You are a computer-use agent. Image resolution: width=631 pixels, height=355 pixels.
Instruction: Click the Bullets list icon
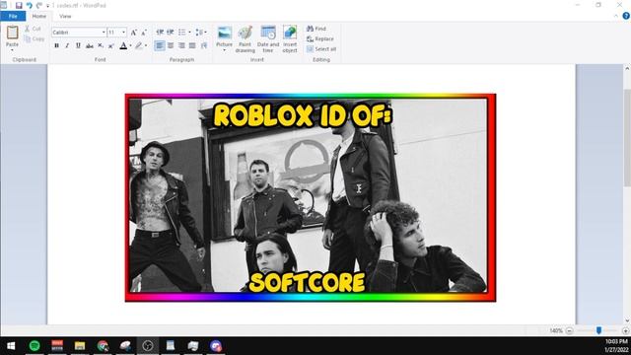pyautogui.click(x=181, y=33)
